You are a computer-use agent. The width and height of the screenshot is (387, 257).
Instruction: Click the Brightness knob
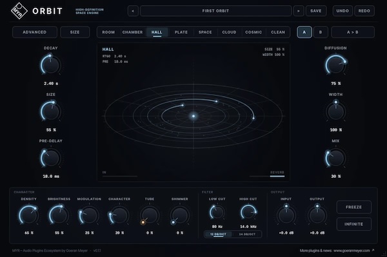(x=59, y=215)
